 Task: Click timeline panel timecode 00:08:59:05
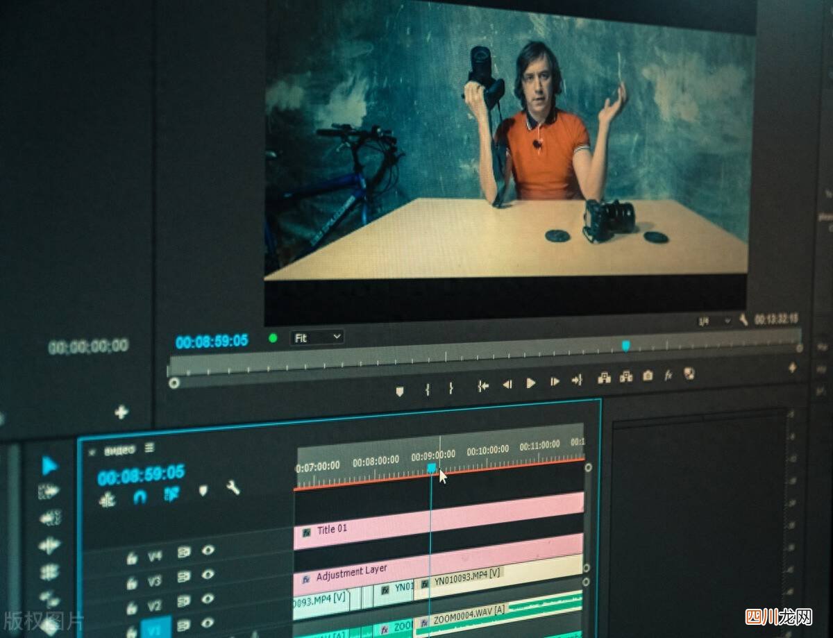coord(141,476)
